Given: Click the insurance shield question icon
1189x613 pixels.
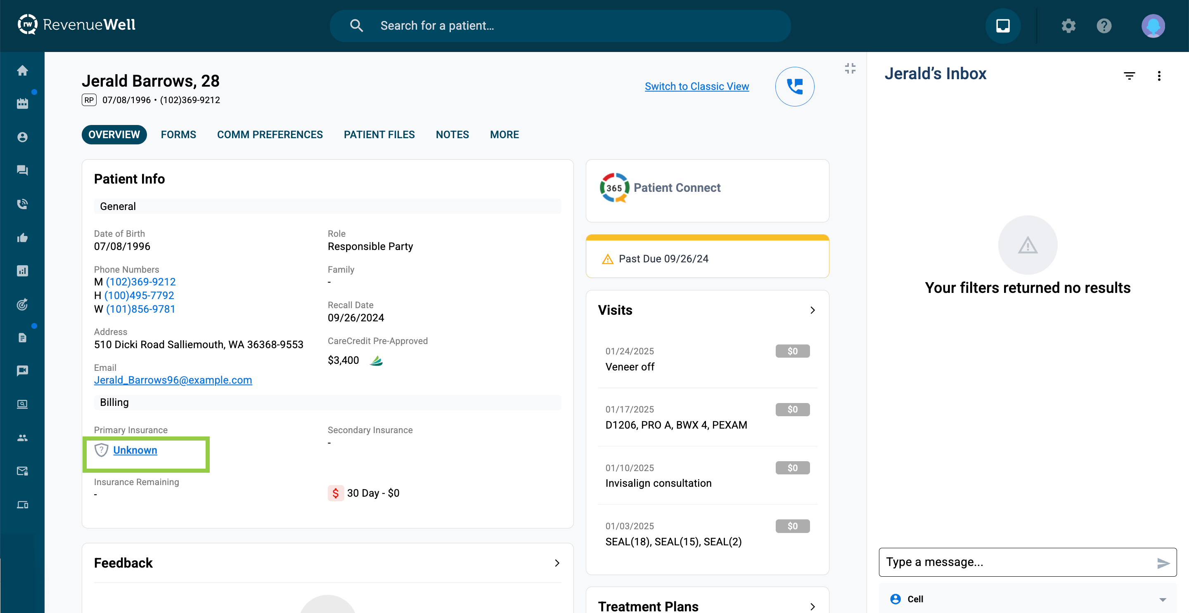Looking at the screenshot, I should click(101, 450).
